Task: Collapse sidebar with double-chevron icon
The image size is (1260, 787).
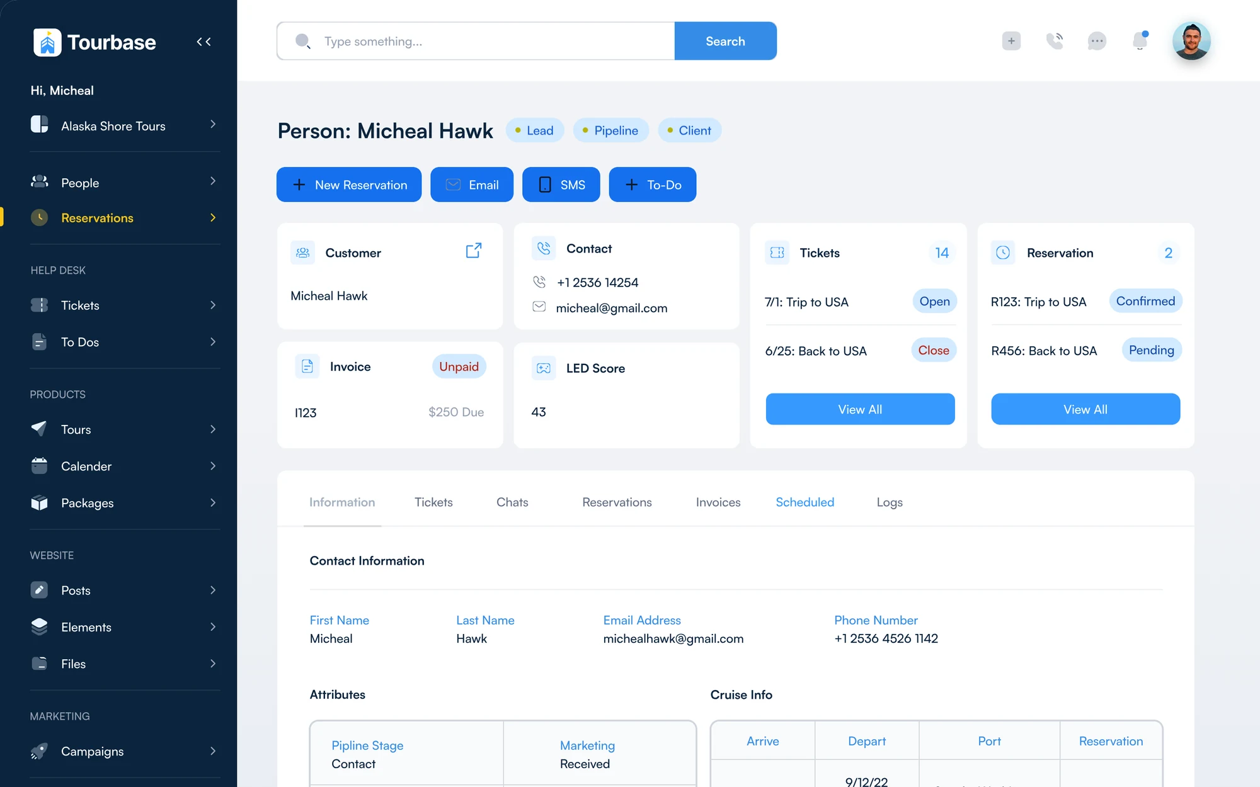Action: (x=203, y=42)
